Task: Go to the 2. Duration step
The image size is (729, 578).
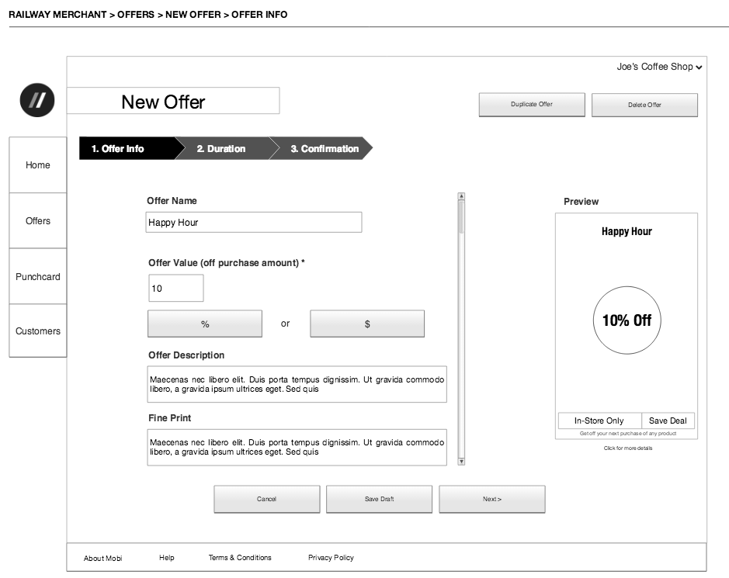Action: pos(221,148)
